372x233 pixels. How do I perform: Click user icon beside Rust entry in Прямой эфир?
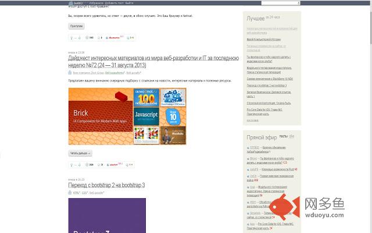coord(248,170)
